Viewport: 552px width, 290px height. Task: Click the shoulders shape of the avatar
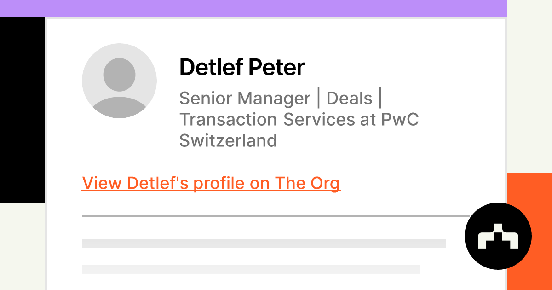click(119, 108)
